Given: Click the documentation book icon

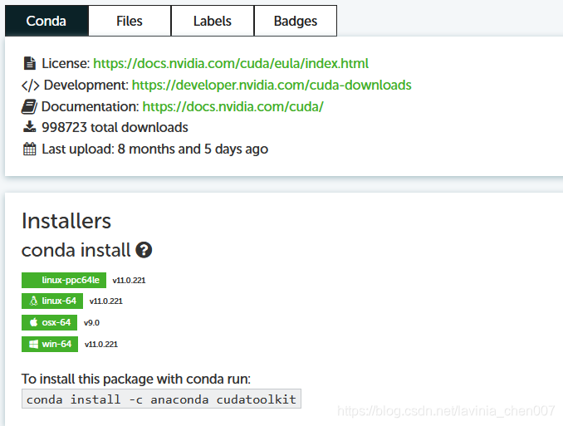Looking at the screenshot, I should tap(29, 106).
